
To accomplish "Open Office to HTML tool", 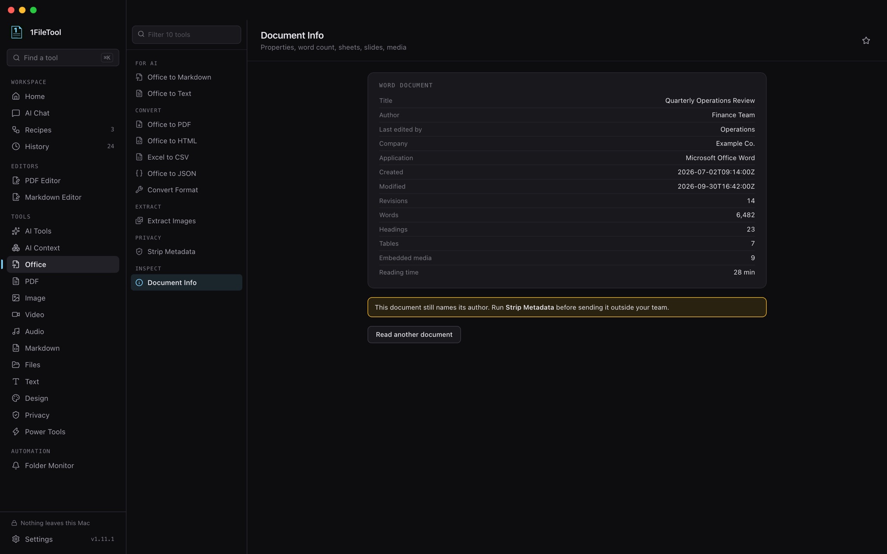I will coord(186,141).
